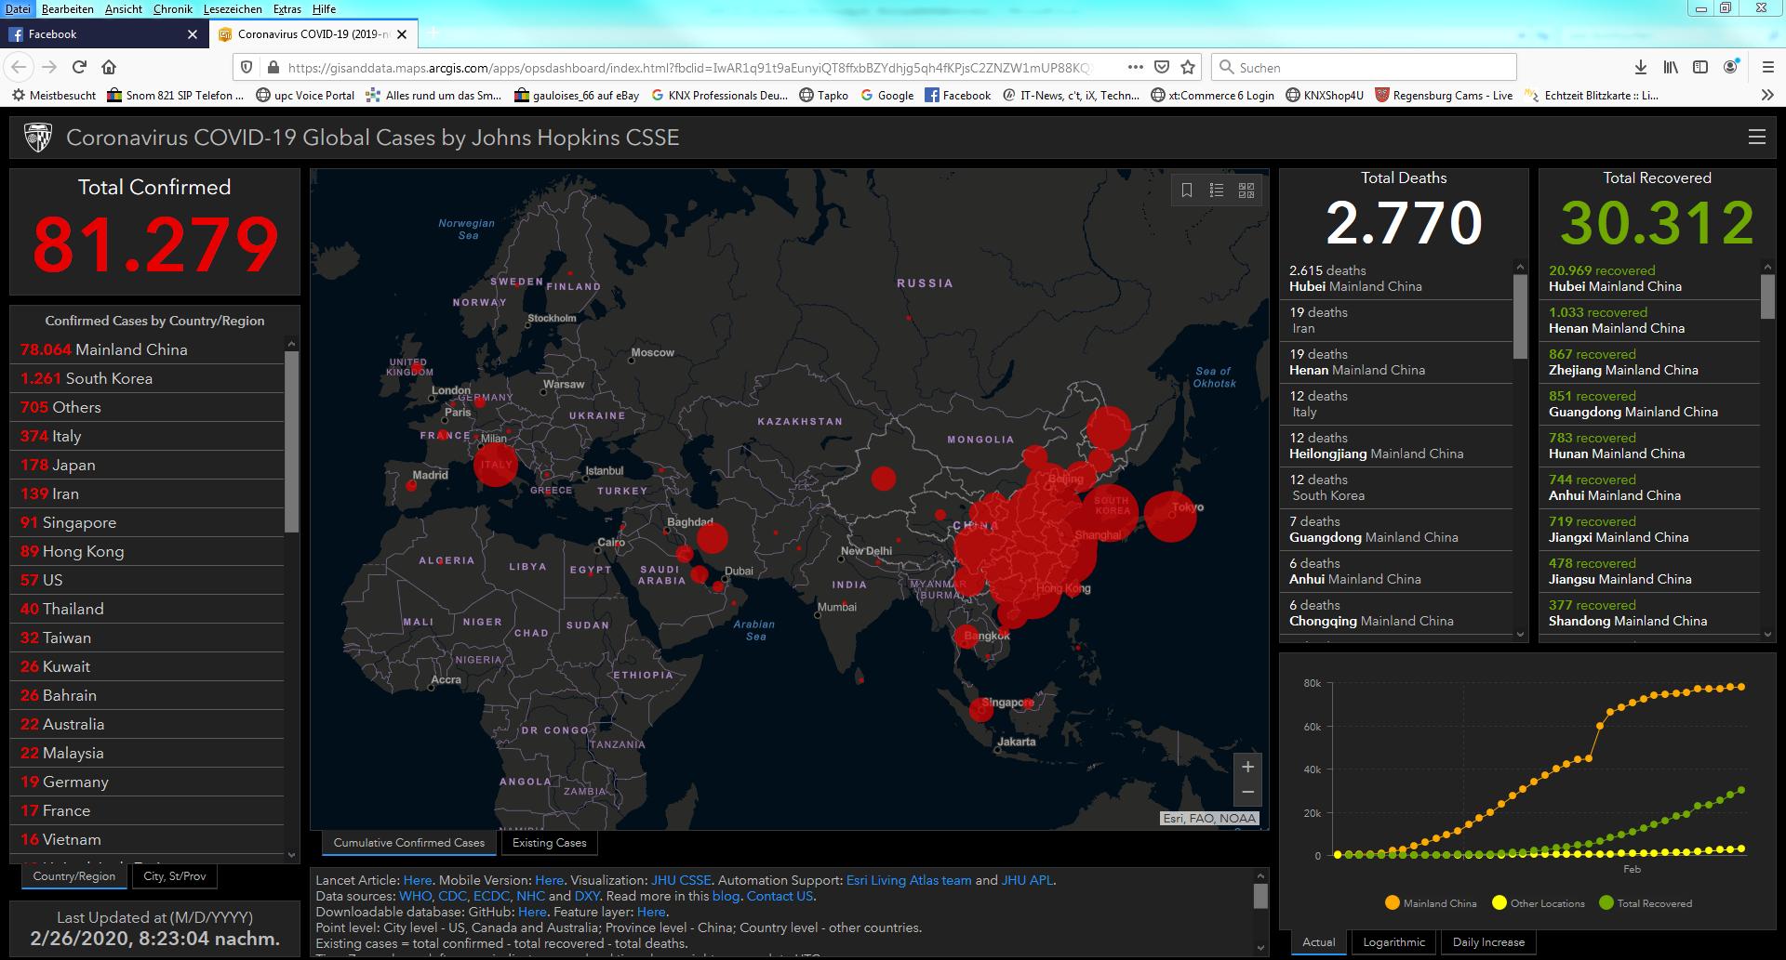Image resolution: width=1786 pixels, height=960 pixels.
Task: Click the map bookmarks icon
Action: (x=1187, y=191)
